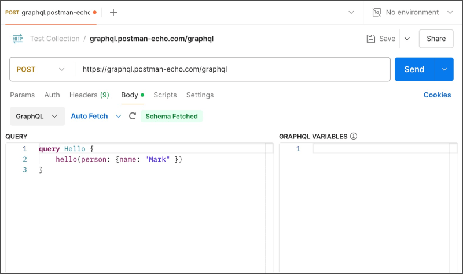Click the GraphQL Variables info icon
Image resolution: width=463 pixels, height=274 pixels.
(x=354, y=136)
